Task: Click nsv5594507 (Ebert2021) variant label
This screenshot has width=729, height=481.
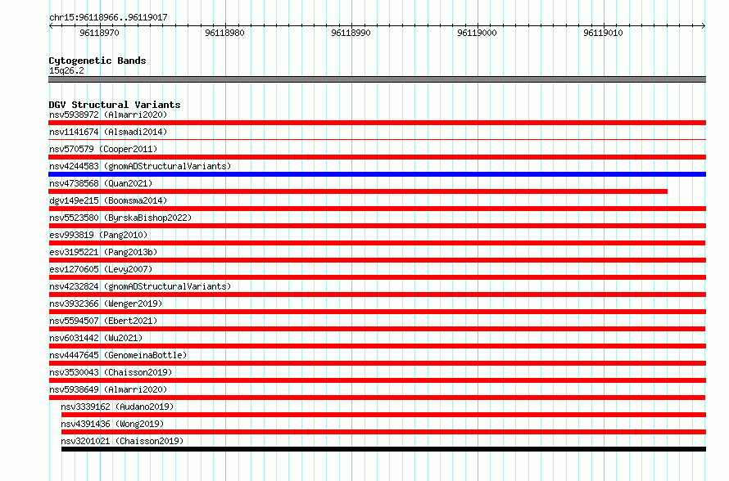Action: pyautogui.click(x=103, y=321)
